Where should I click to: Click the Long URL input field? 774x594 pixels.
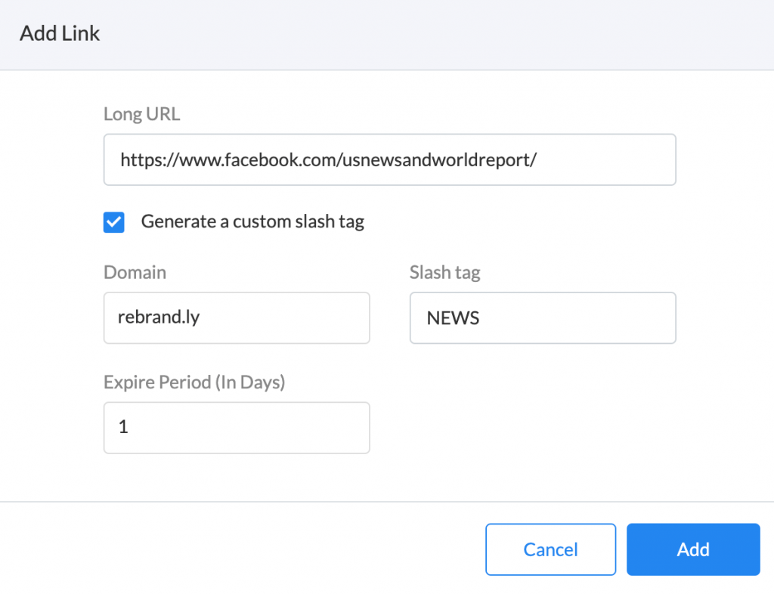(389, 159)
